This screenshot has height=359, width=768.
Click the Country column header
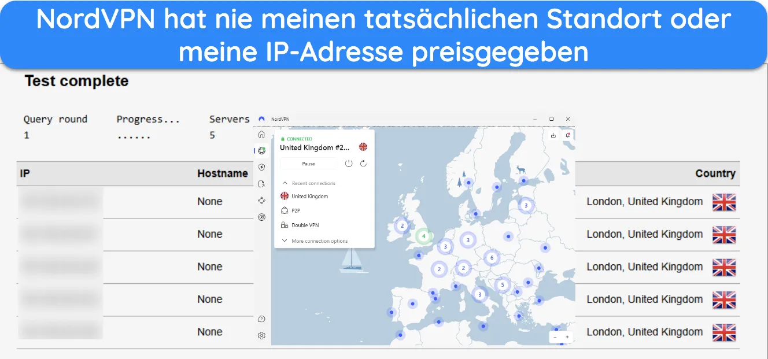click(x=715, y=173)
